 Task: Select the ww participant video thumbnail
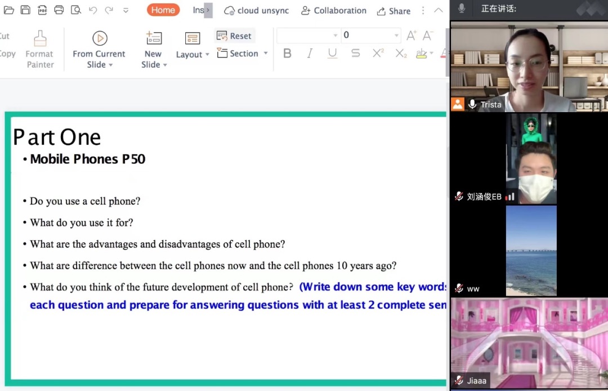(531, 250)
